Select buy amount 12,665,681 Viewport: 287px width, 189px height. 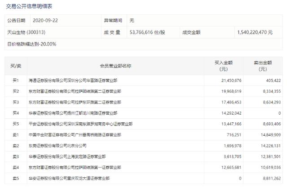coord(231,168)
